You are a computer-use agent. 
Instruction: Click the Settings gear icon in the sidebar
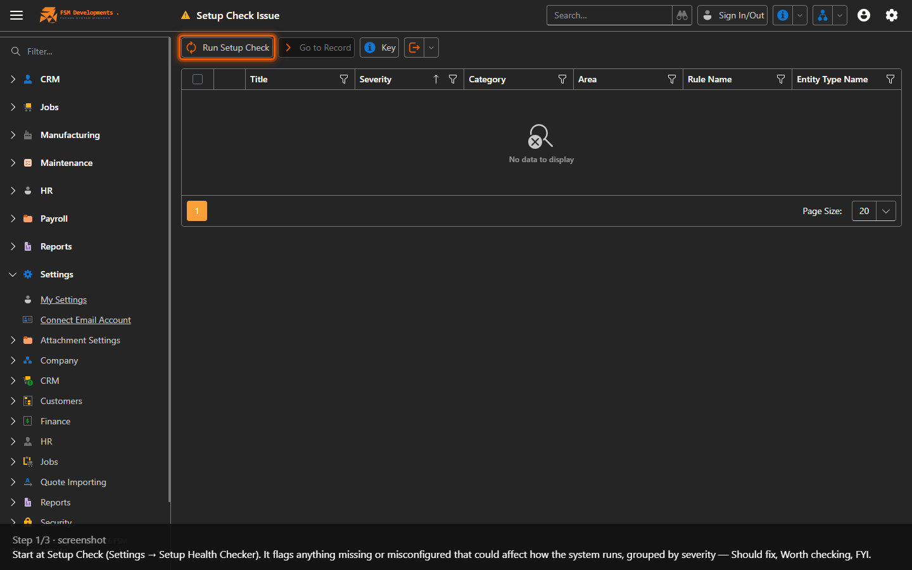click(28, 274)
